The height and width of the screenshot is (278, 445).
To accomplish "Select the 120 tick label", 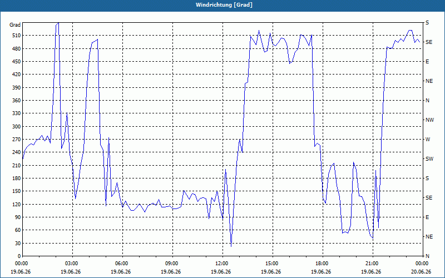I will [16, 204].
